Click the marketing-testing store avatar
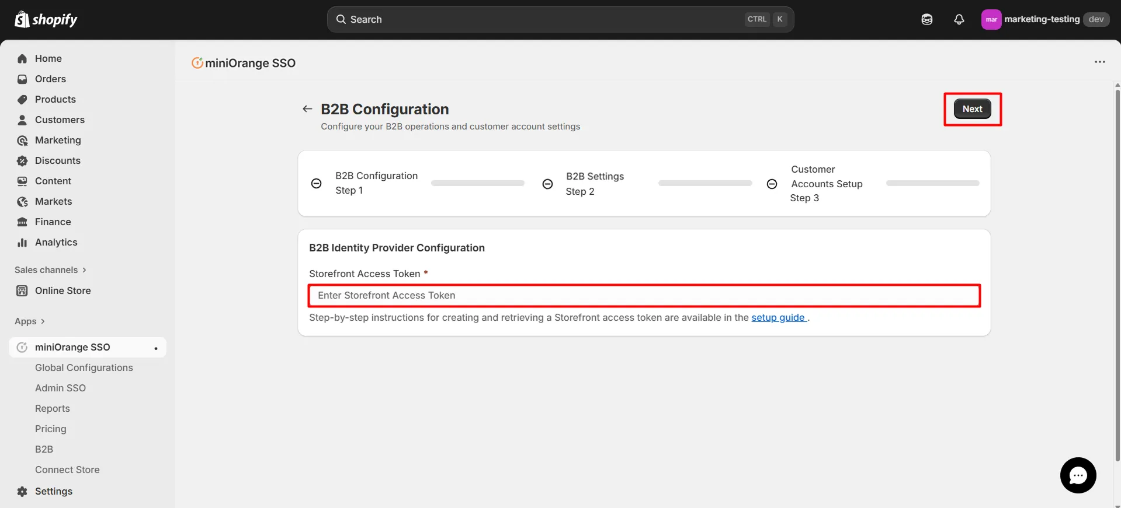Viewport: 1121px width, 508px height. coord(991,19)
